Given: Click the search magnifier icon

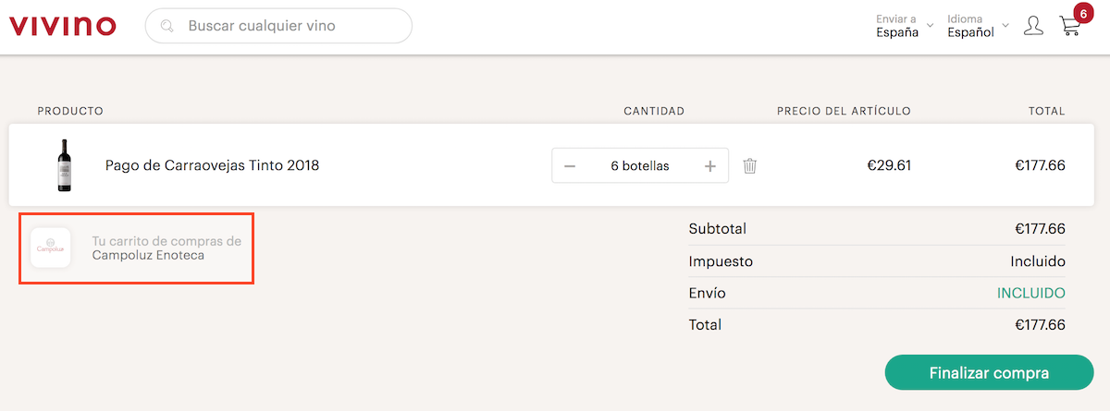Looking at the screenshot, I should pyautogui.click(x=167, y=26).
